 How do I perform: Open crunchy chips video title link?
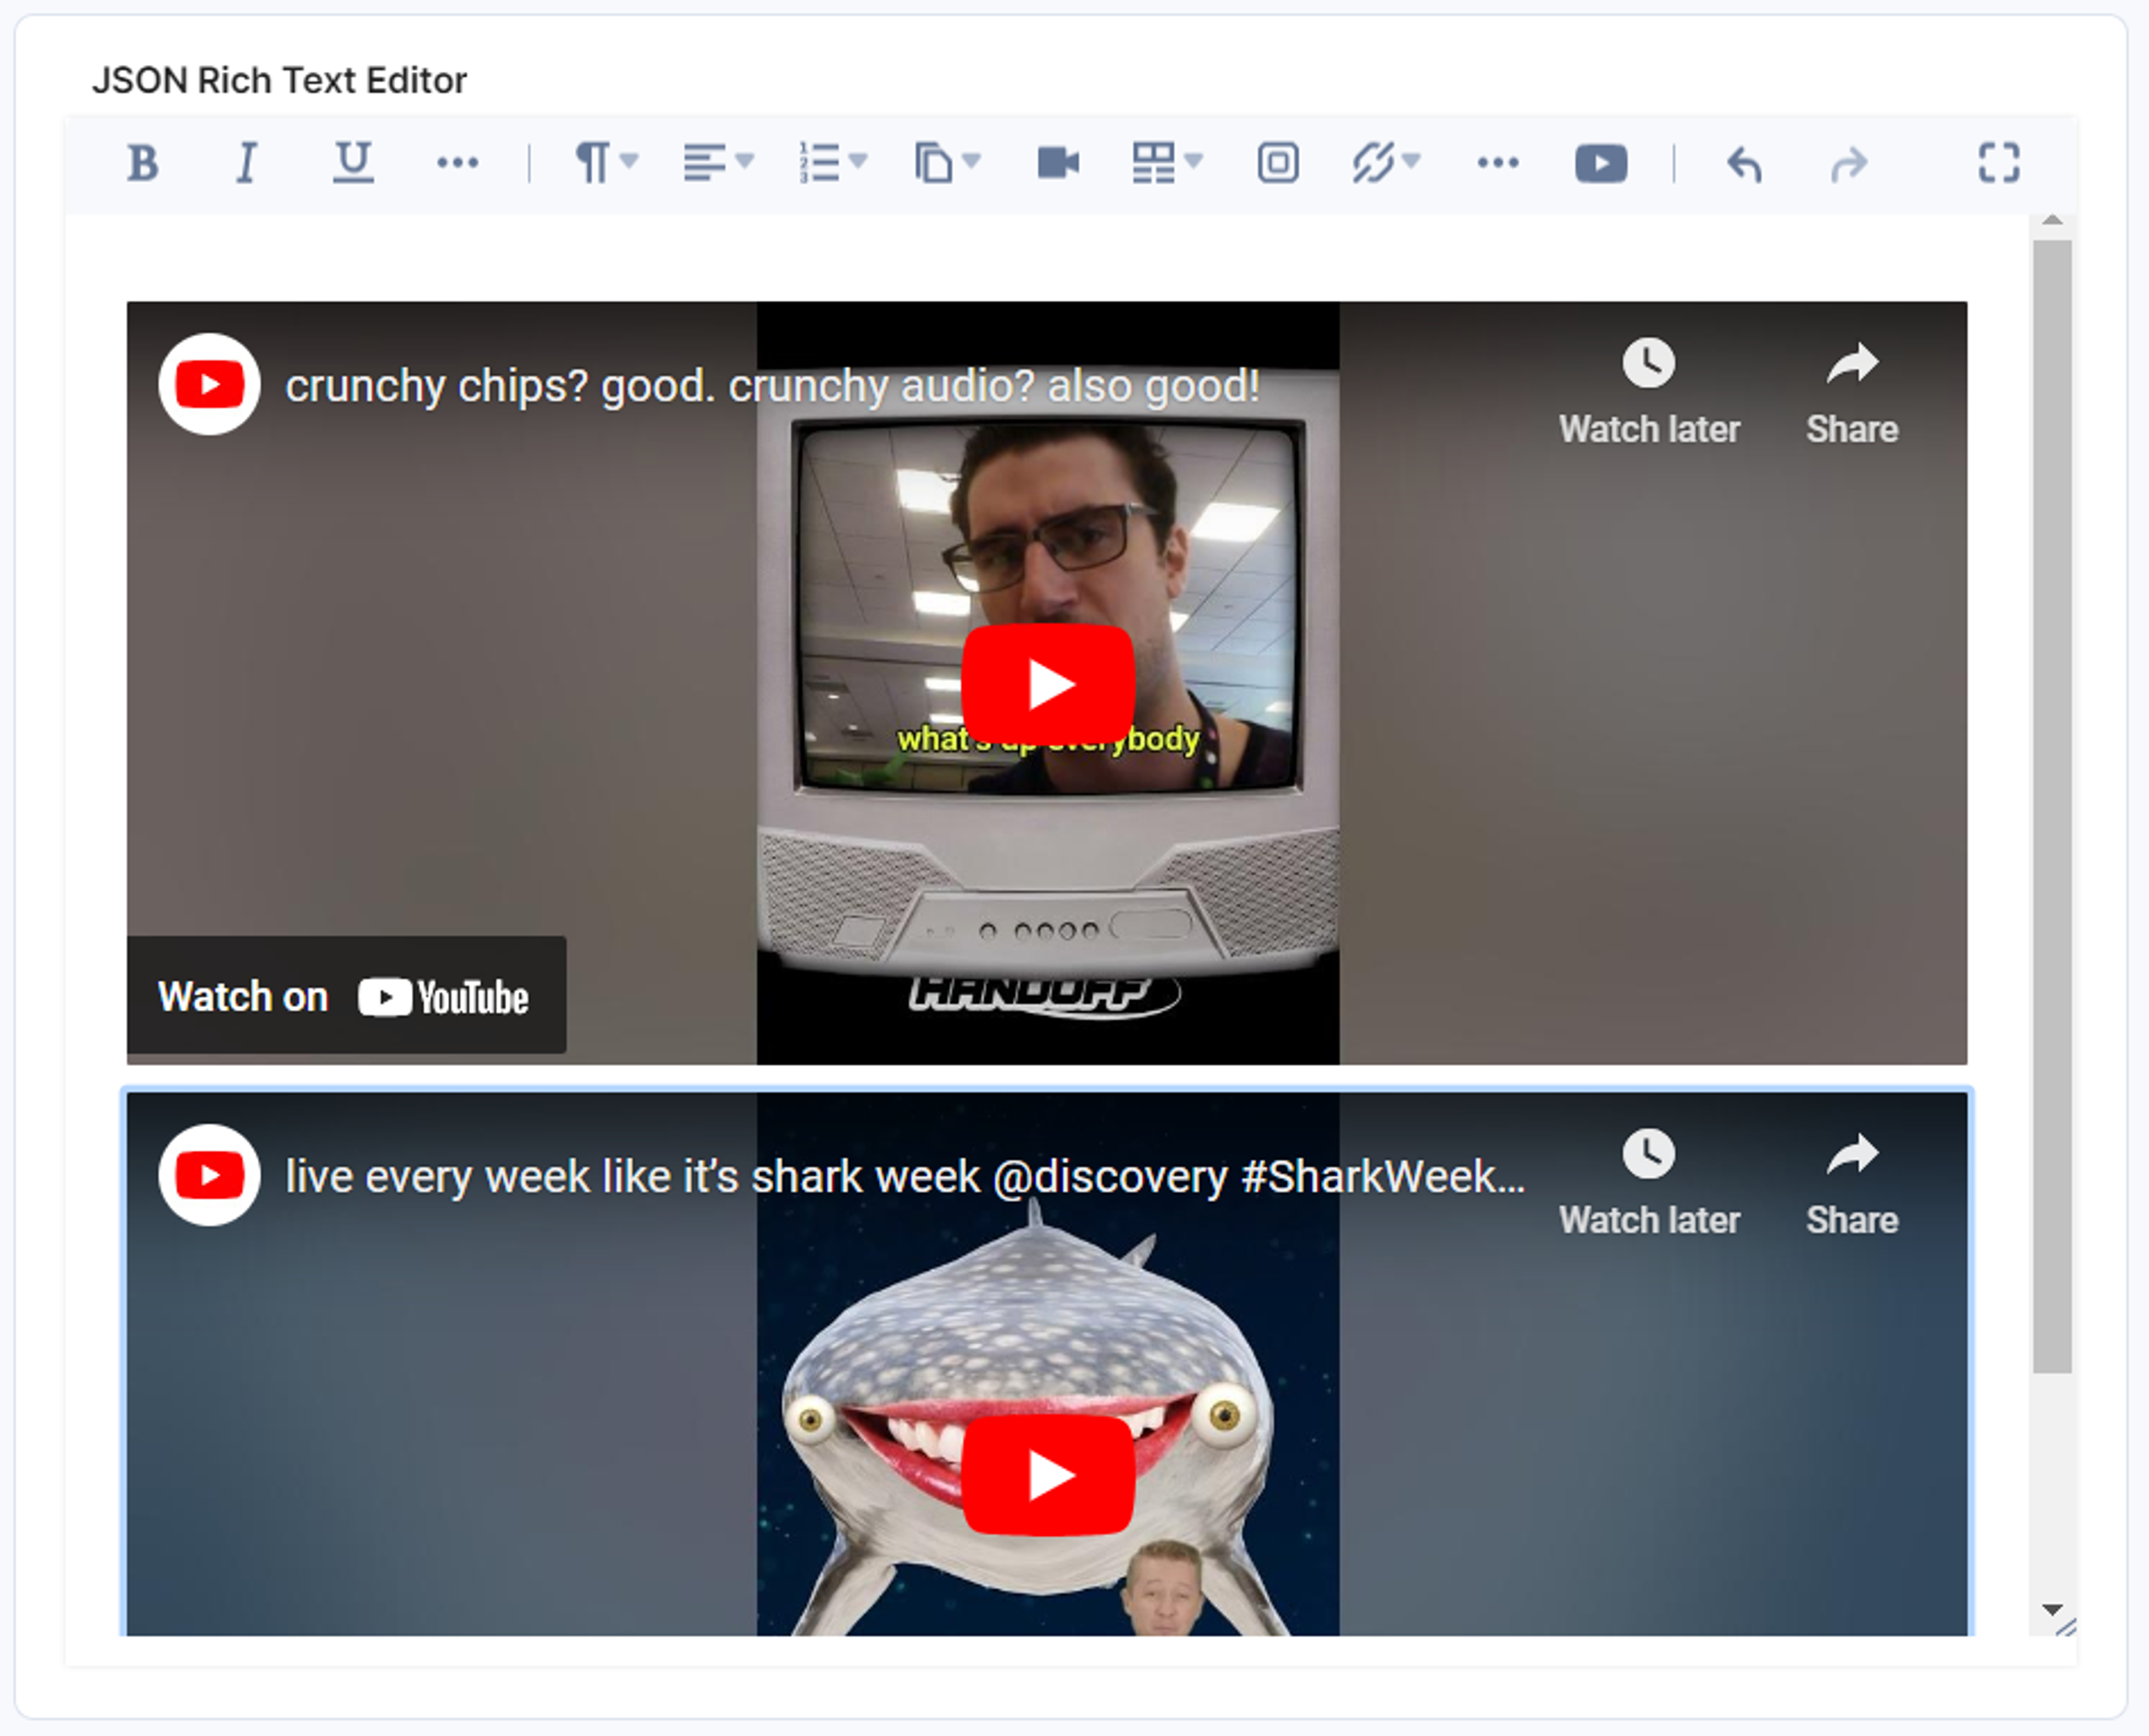click(x=772, y=386)
